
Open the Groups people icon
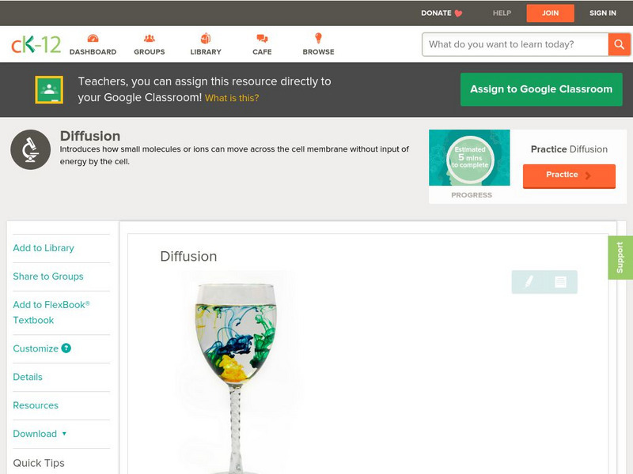click(150, 38)
